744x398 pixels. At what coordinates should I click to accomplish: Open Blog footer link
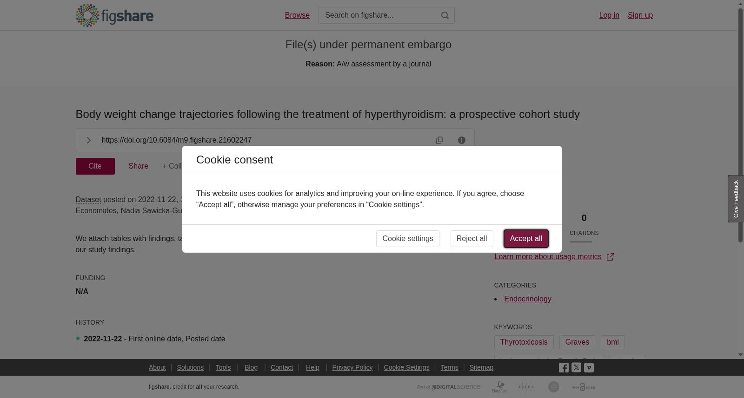[x=251, y=367]
